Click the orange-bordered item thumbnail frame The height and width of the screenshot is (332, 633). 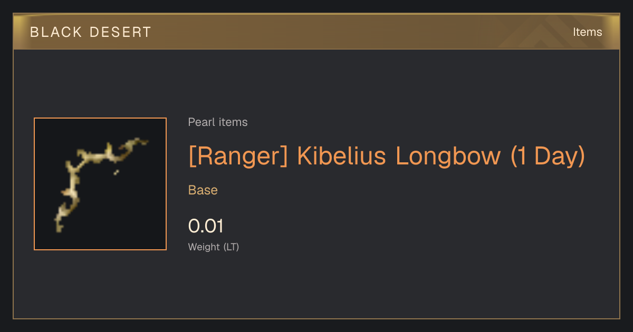click(x=100, y=184)
